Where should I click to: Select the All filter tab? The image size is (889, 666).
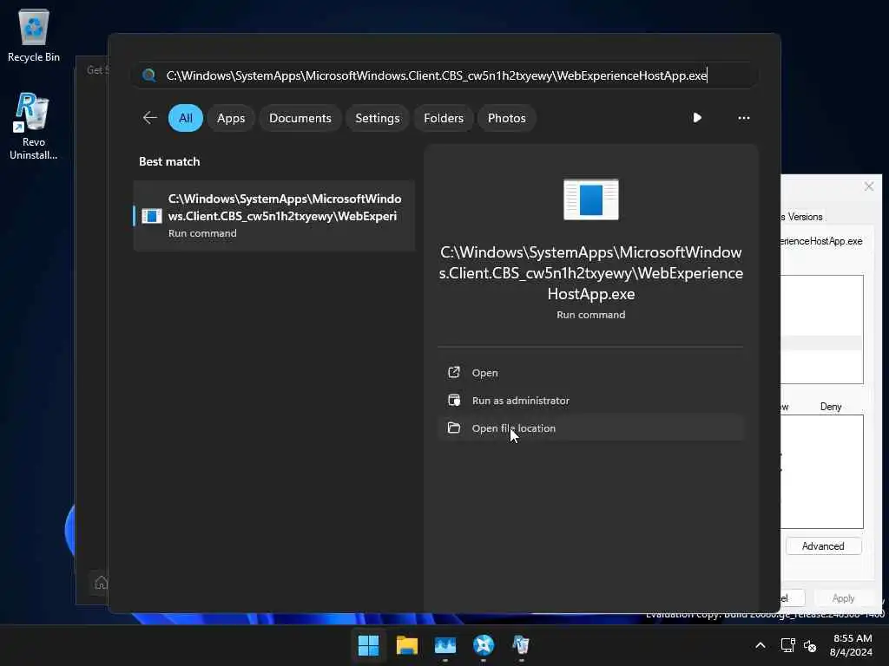tap(186, 118)
